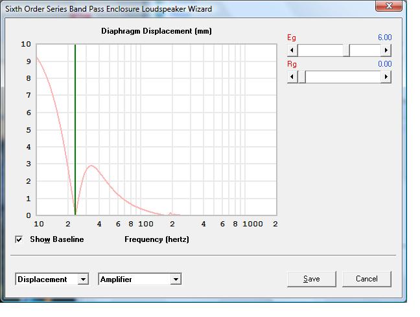The width and height of the screenshot is (420, 317).
Task: Click the green baseline marker in chart
Action: [x=75, y=129]
